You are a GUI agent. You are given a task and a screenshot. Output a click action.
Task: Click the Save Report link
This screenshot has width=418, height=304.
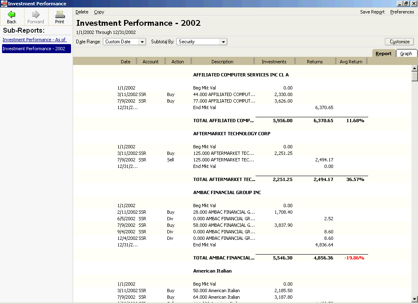click(372, 12)
